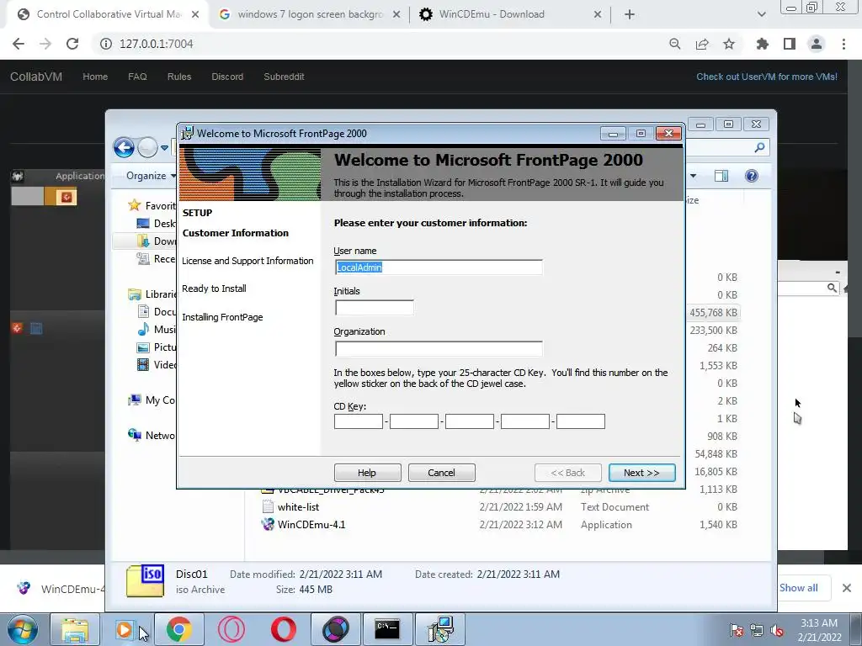
Task: Open Windows Explorer from the taskbar
Action: pos(75,629)
